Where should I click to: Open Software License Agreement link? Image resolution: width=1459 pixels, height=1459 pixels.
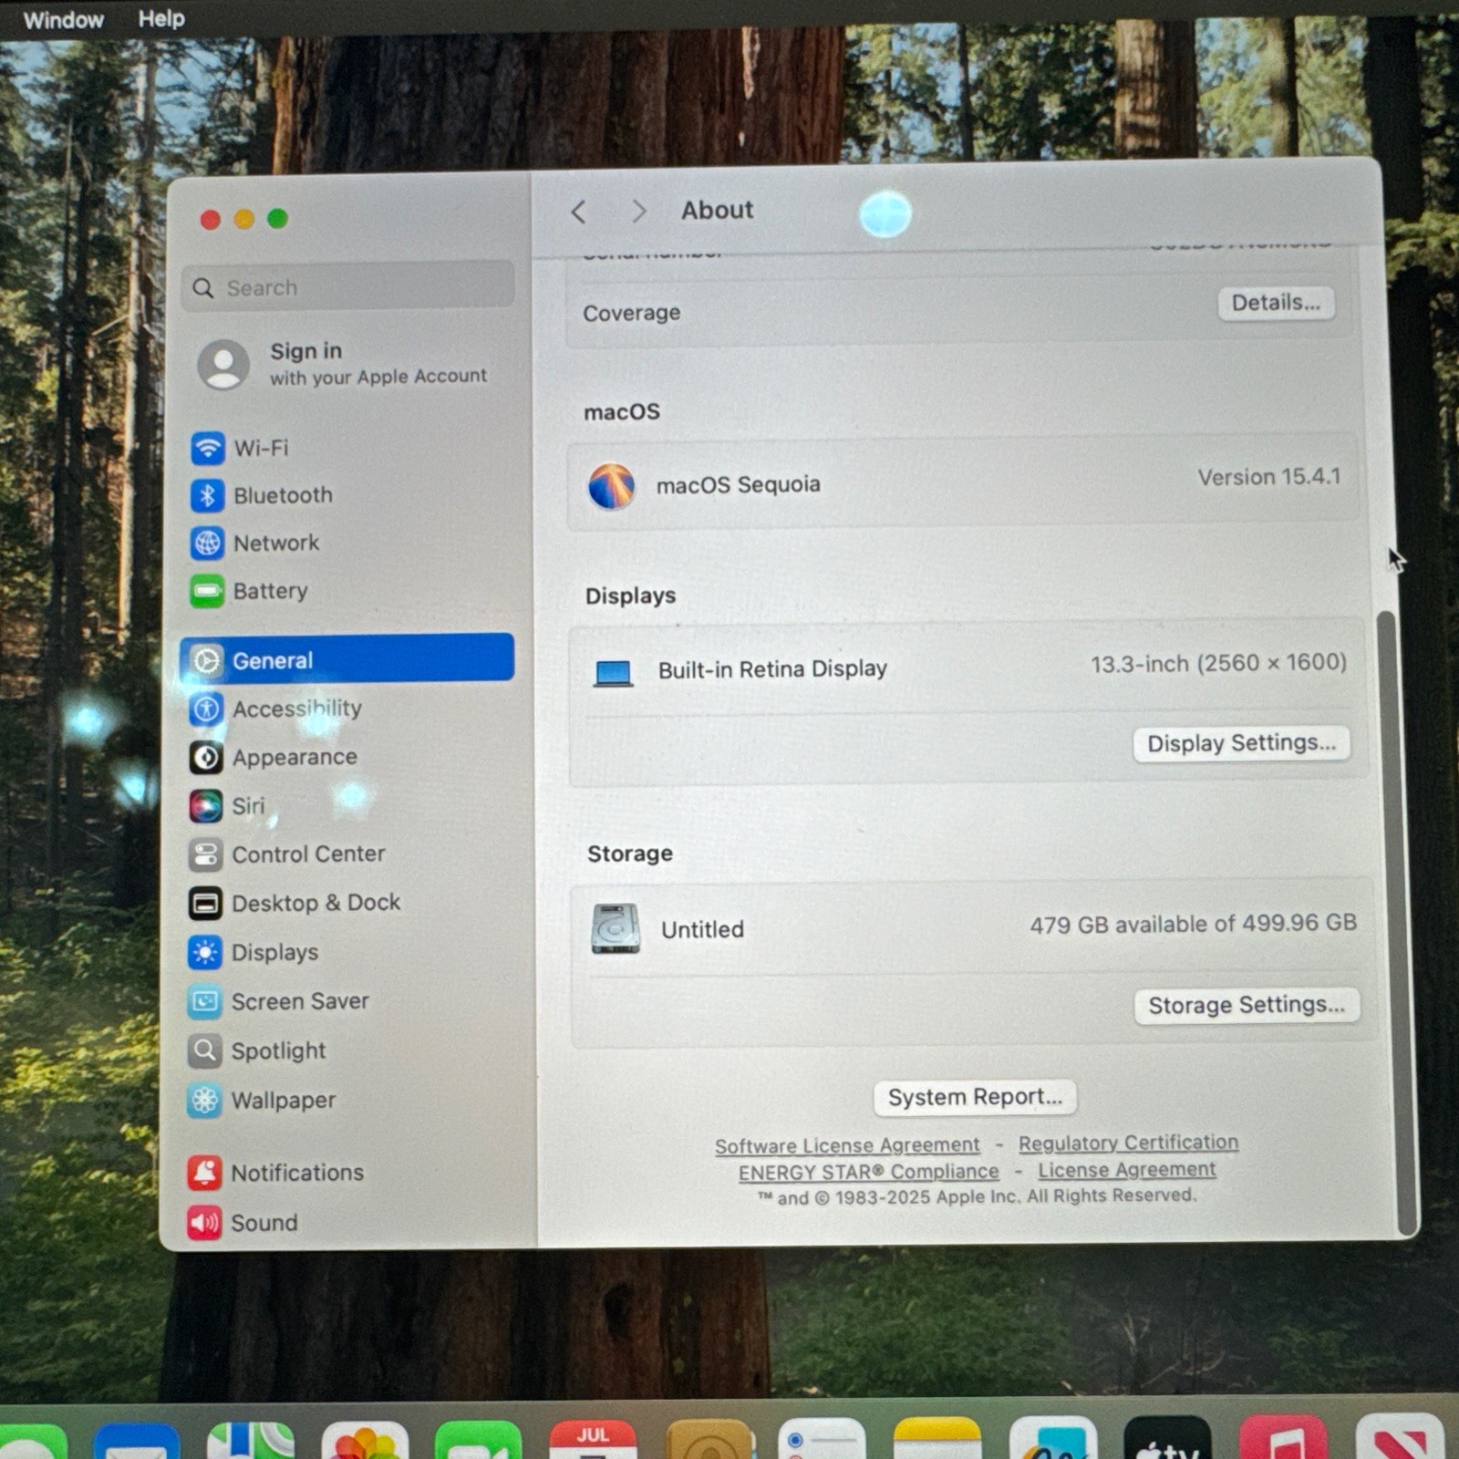pos(847,1145)
